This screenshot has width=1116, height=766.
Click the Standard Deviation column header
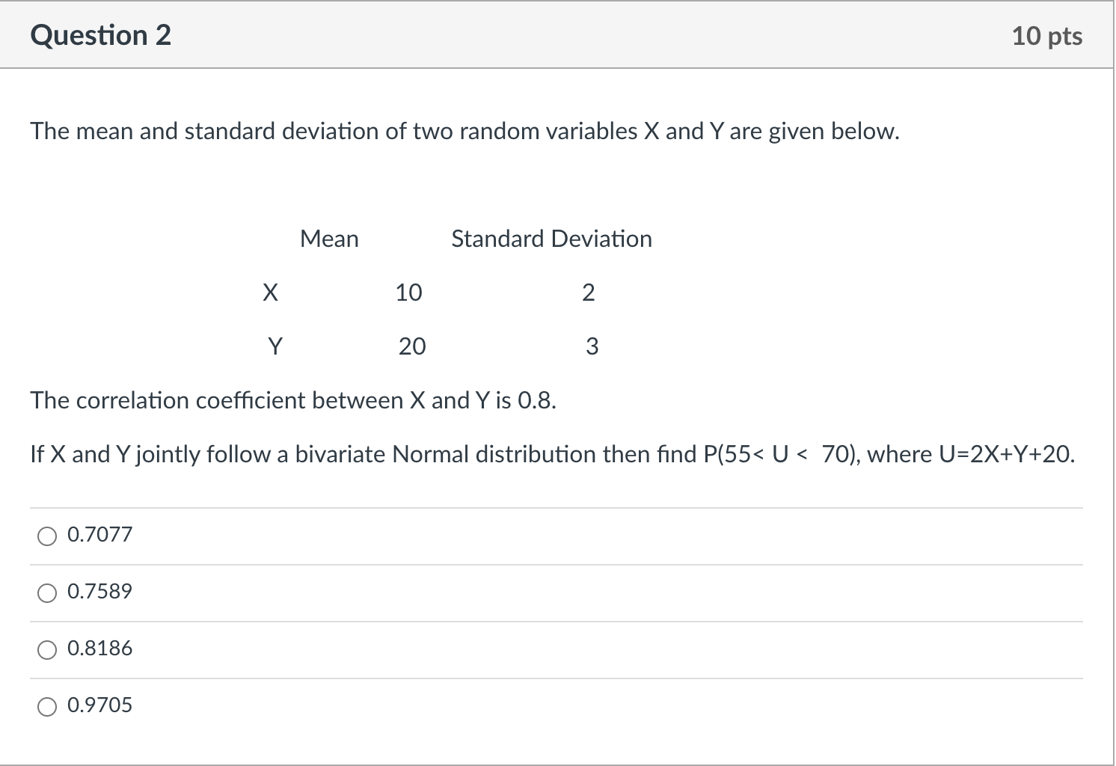click(551, 239)
